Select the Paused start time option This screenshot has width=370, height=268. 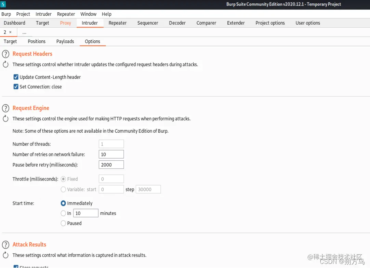63,223
